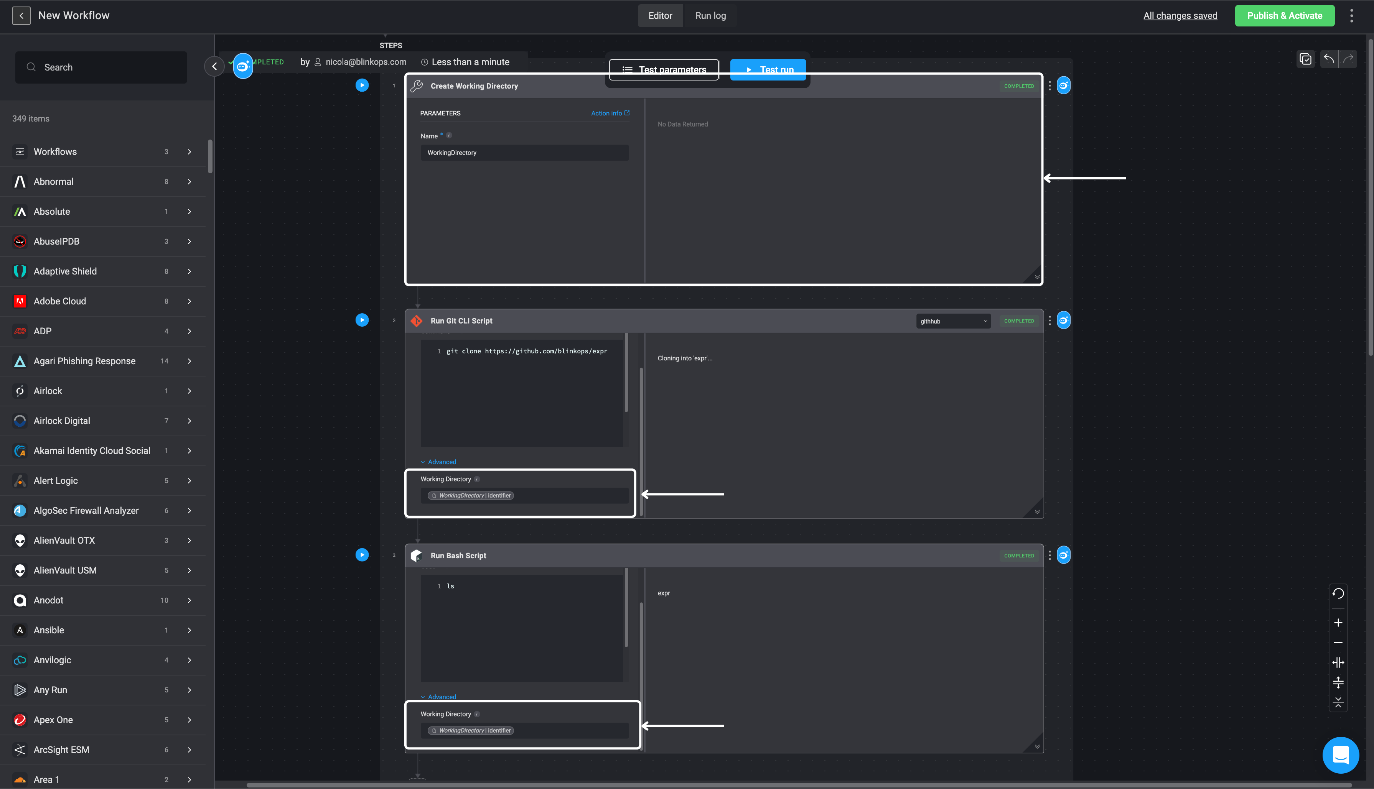Click the All changes saved link
This screenshot has height=789, width=1374.
pos(1180,16)
